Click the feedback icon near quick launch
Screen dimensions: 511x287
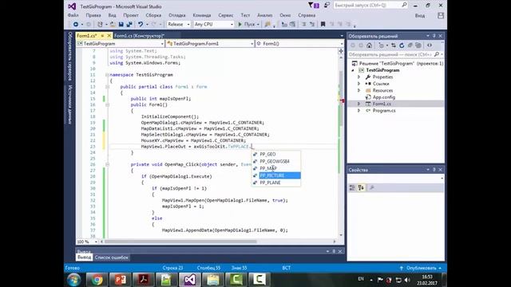tap(327, 6)
